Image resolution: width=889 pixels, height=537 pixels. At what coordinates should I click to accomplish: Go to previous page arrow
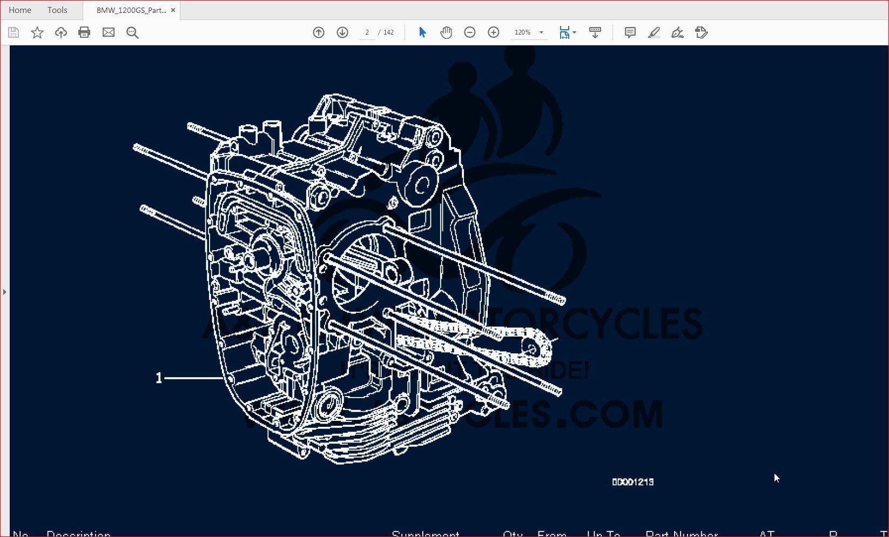tap(319, 32)
